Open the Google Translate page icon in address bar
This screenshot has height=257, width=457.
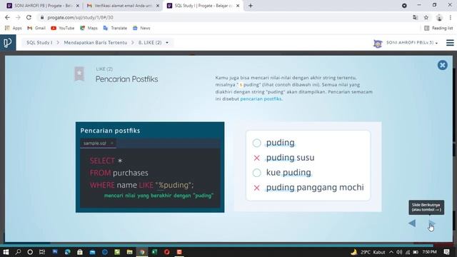416,17
